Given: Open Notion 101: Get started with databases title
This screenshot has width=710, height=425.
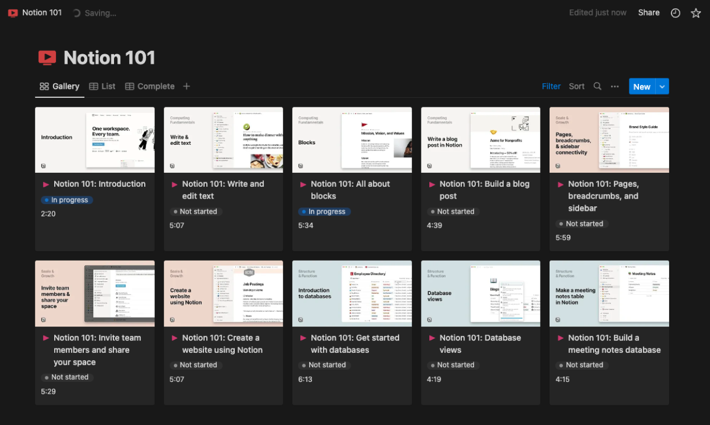Looking at the screenshot, I should click(355, 344).
